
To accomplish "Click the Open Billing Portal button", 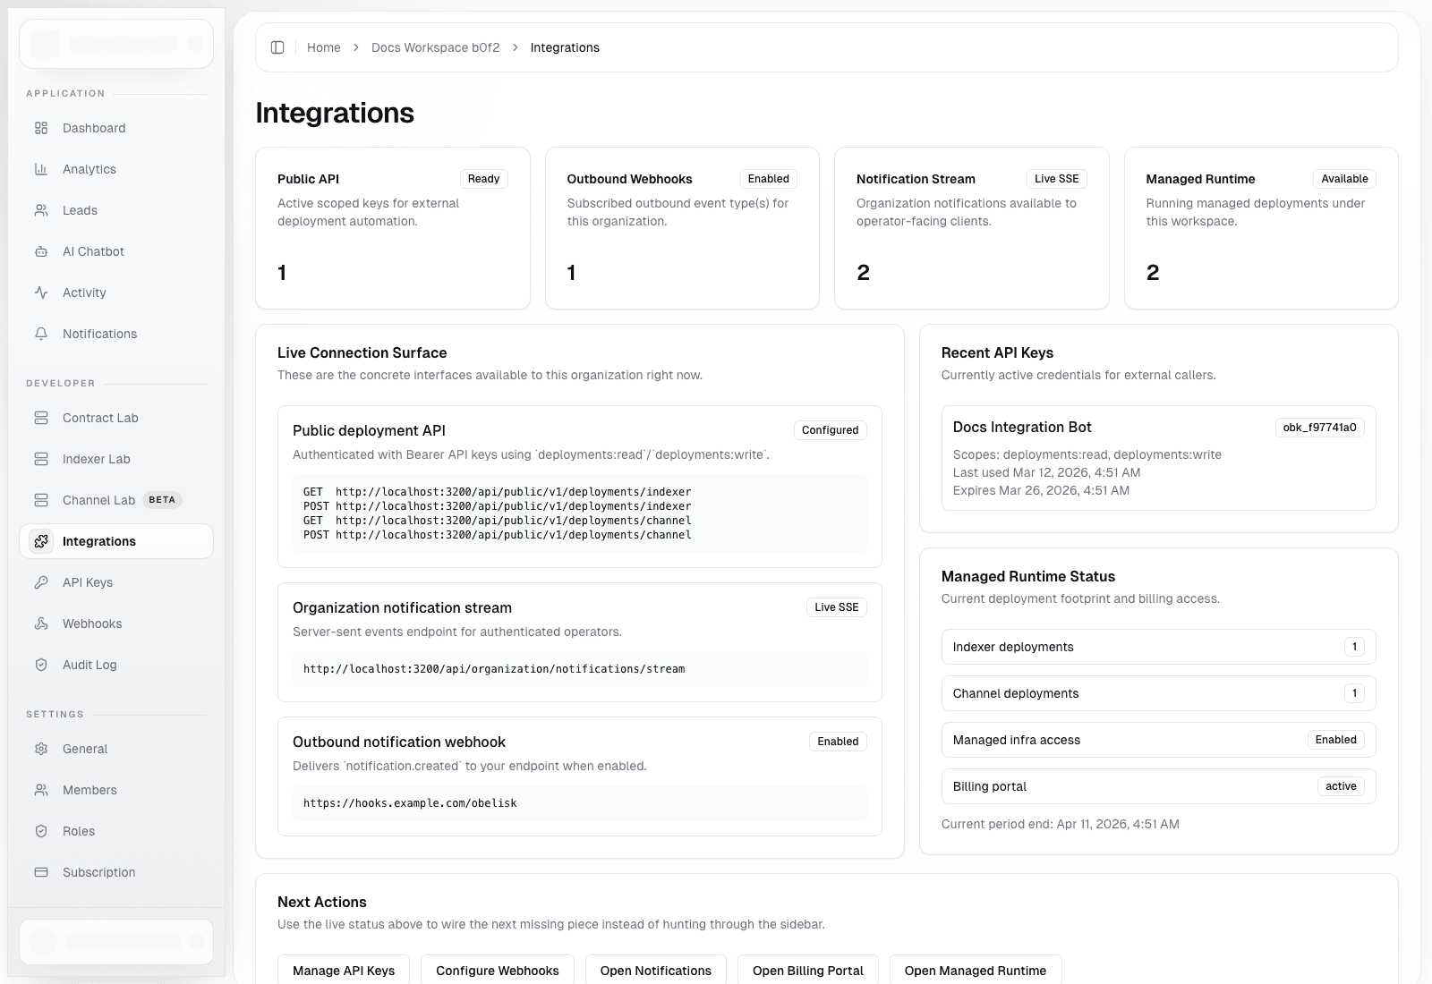I will (x=807, y=971).
